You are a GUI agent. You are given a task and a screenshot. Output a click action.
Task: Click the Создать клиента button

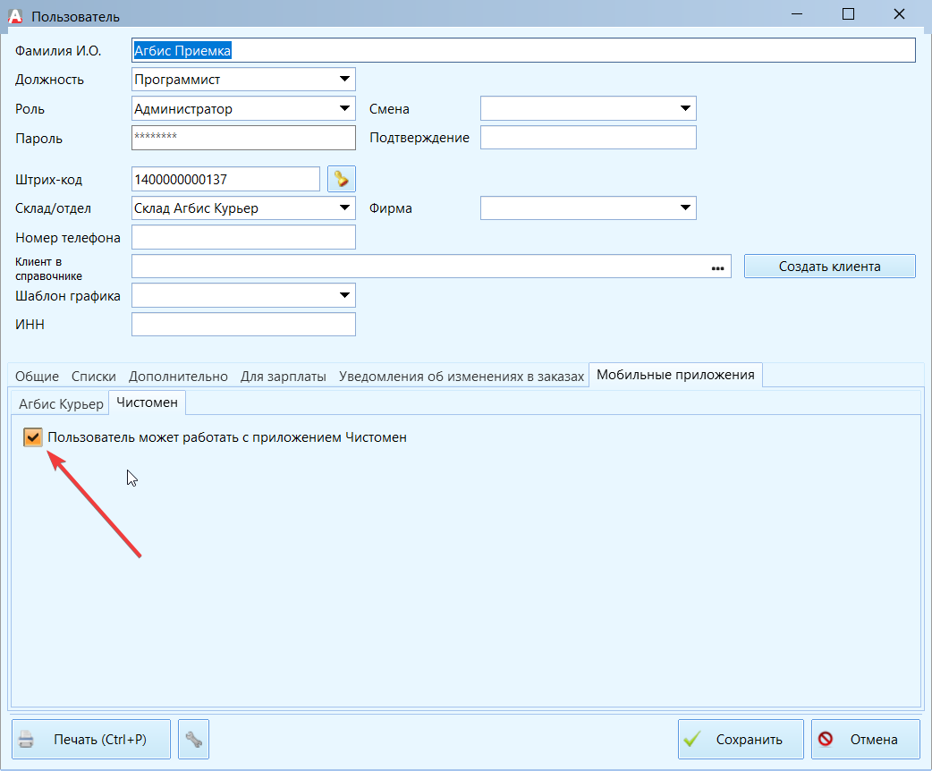(830, 267)
